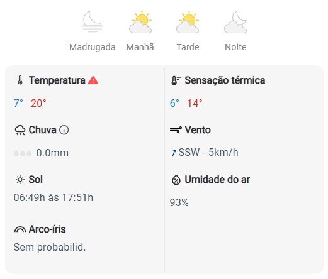Click the rain cloud icon beside Chuva
The width and height of the screenshot is (328, 279).
pos(20,130)
